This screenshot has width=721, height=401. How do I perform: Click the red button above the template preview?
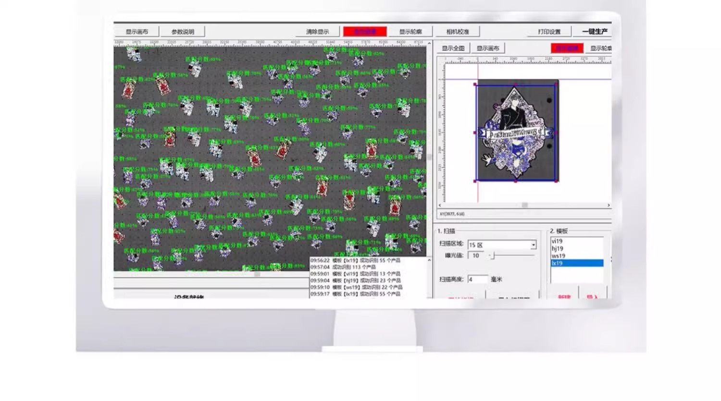click(567, 48)
